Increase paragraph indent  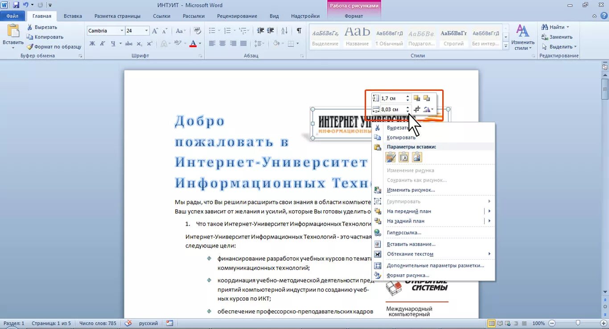(x=271, y=31)
